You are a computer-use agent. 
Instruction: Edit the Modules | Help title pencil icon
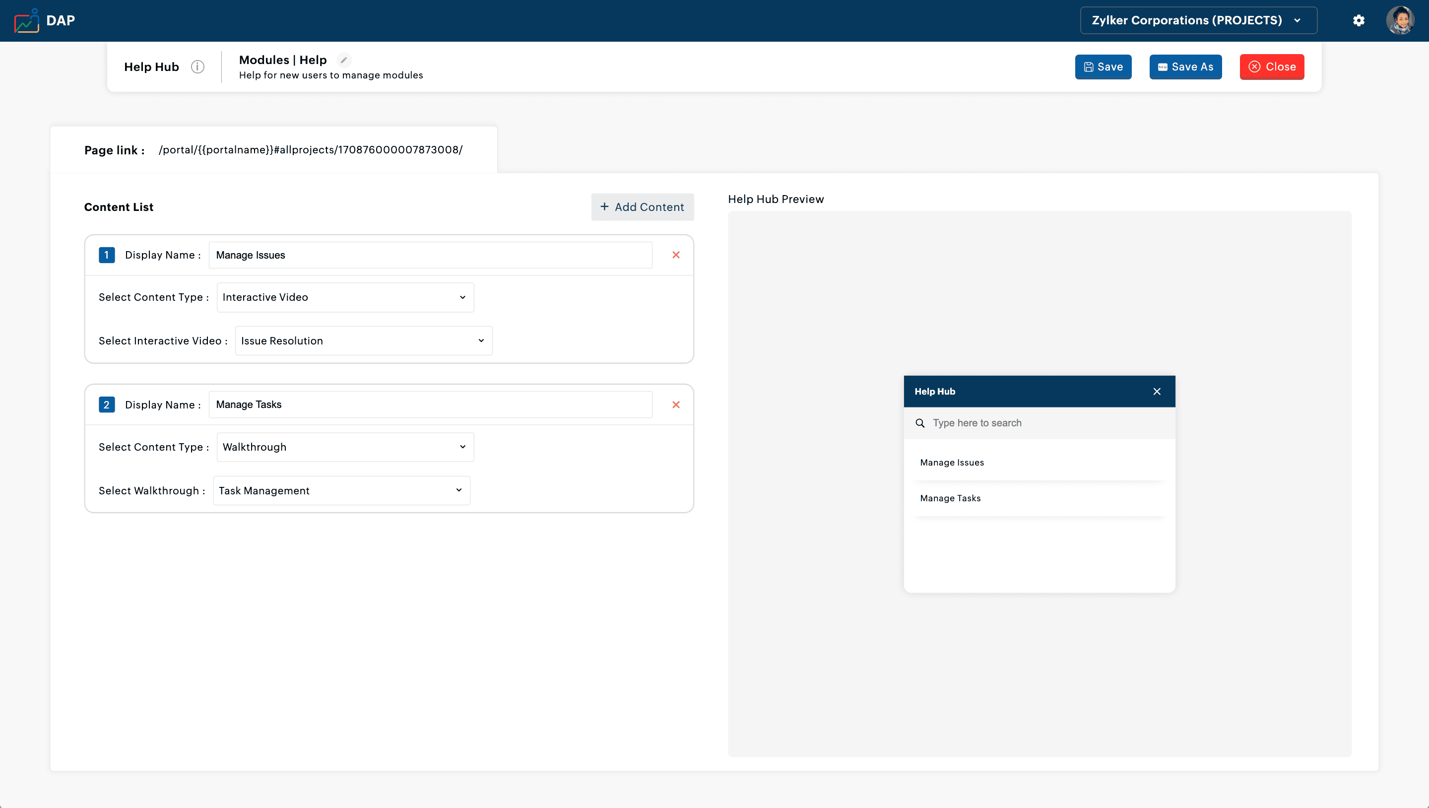point(344,60)
